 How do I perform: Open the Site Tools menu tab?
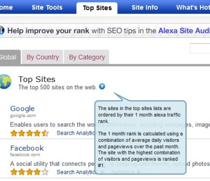click(47, 8)
